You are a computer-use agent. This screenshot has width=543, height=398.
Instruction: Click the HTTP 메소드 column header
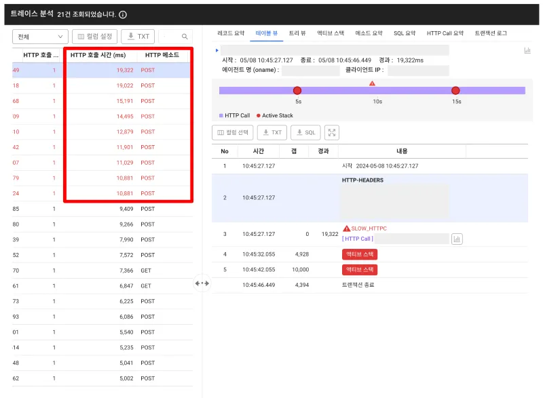(x=162, y=55)
